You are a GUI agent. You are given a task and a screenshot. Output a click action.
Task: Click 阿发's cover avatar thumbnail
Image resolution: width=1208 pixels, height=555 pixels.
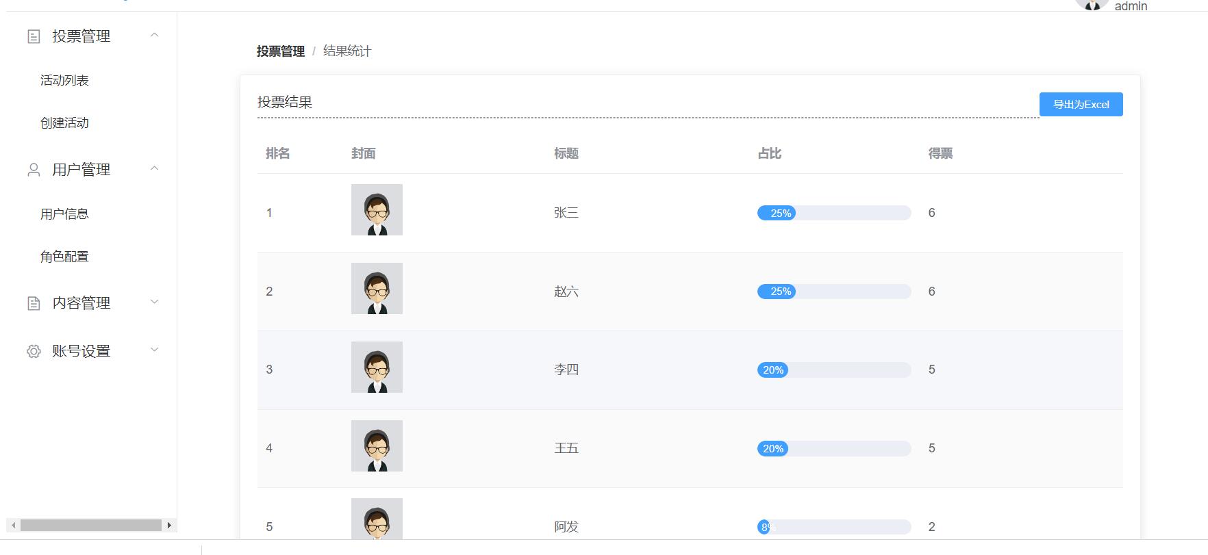coord(377,519)
